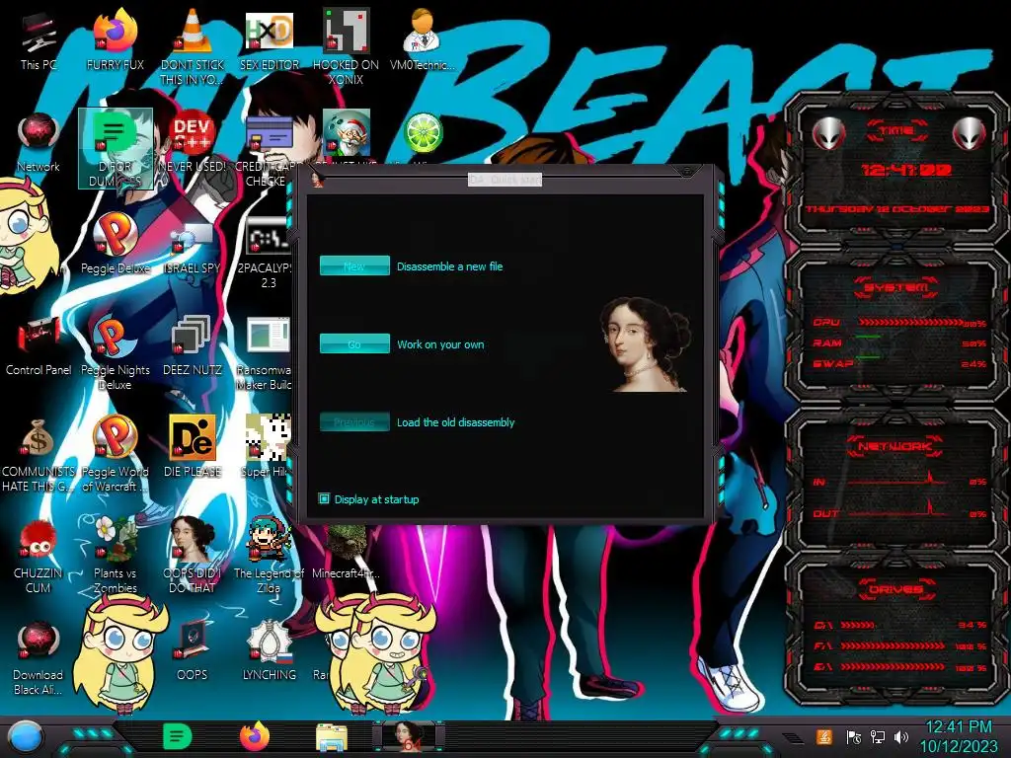Open the Plants vs Zombies shortcut
This screenshot has width=1011, height=758.
pos(116,556)
